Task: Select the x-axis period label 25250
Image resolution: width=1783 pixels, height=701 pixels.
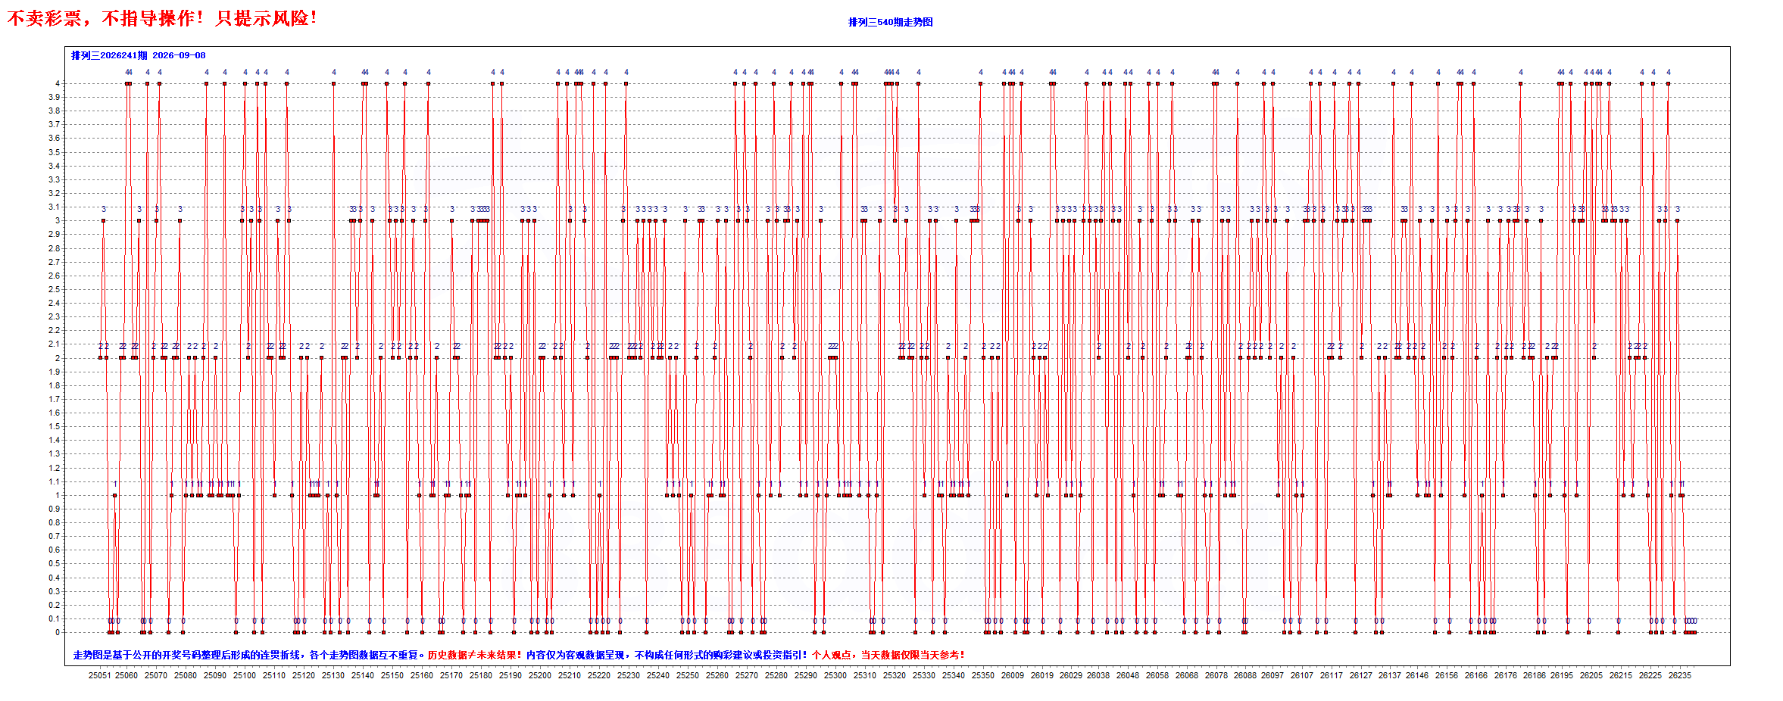Action: pyautogui.click(x=688, y=675)
